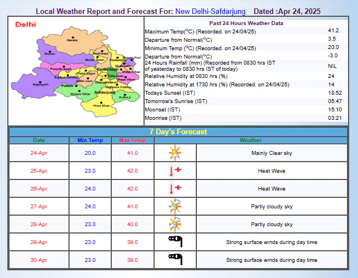The image size is (358, 278).
Task: Click the Heat Wave thermometer icon for 25-Apr
Action: click(x=175, y=171)
